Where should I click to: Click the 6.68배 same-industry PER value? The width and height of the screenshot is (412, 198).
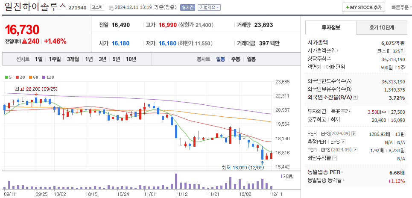pos(397,173)
